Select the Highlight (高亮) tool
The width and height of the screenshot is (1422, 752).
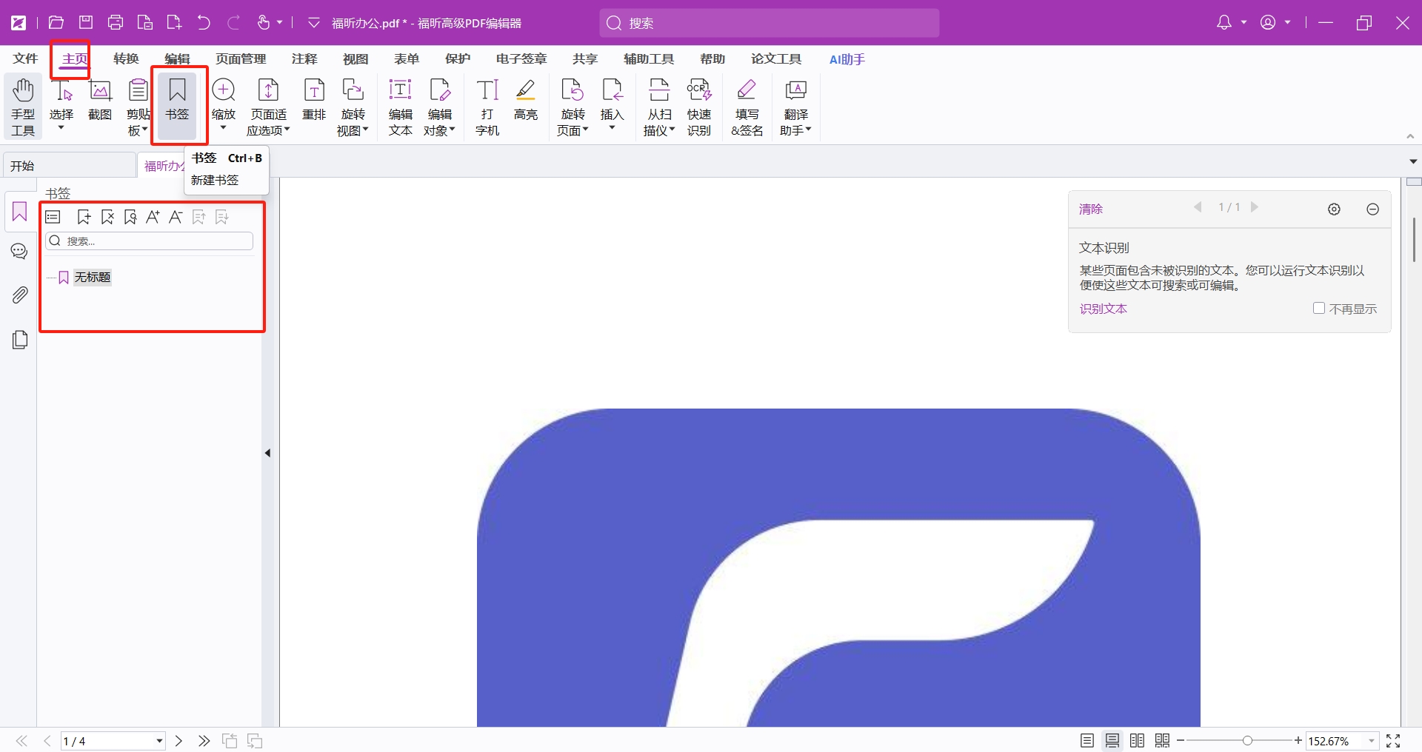tap(525, 100)
